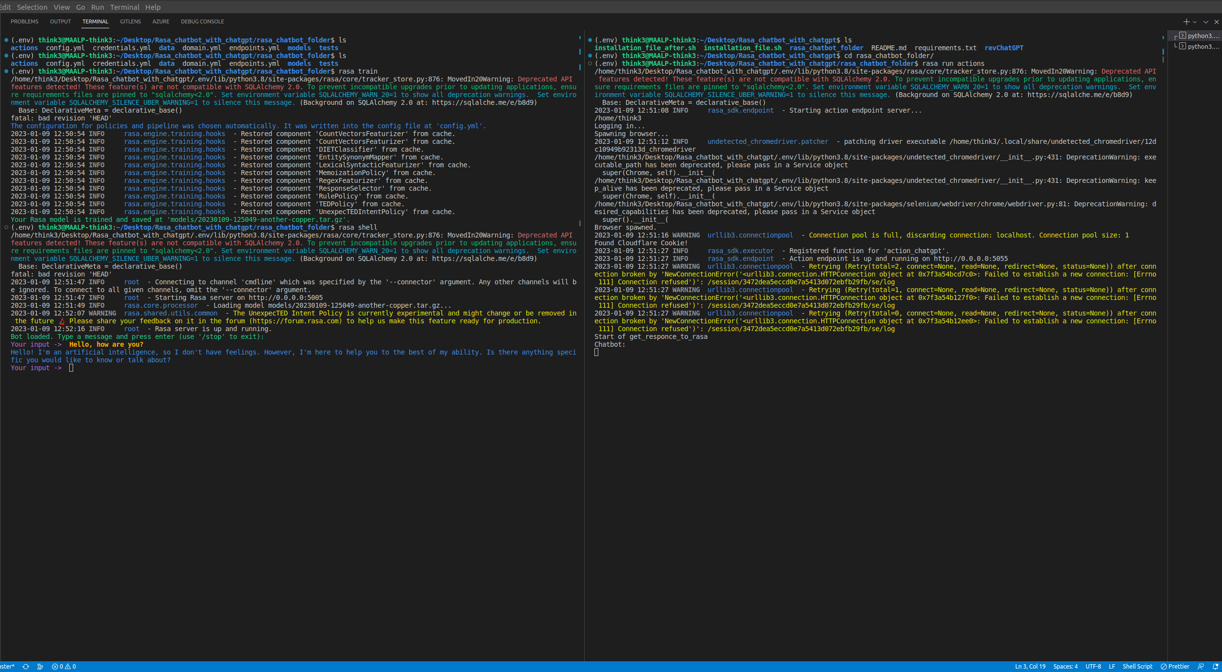Image resolution: width=1222 pixels, height=672 pixels.
Task: Change indentation via Spaces: 4
Action: click(x=1065, y=667)
